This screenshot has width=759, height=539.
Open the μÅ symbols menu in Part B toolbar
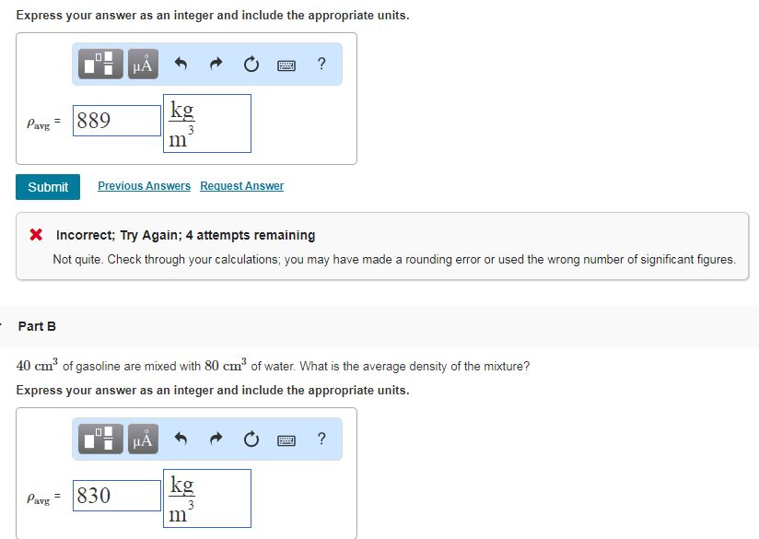143,439
